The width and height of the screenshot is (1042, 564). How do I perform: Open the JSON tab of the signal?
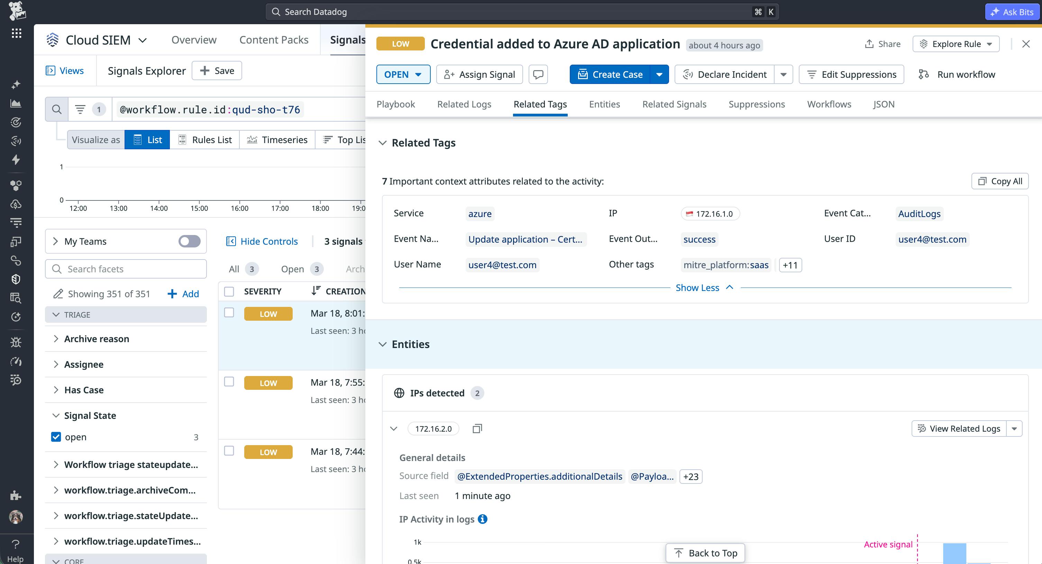click(884, 104)
